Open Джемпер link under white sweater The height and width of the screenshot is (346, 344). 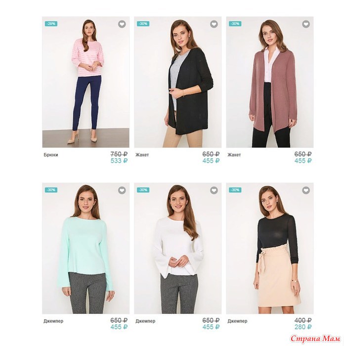145,321
